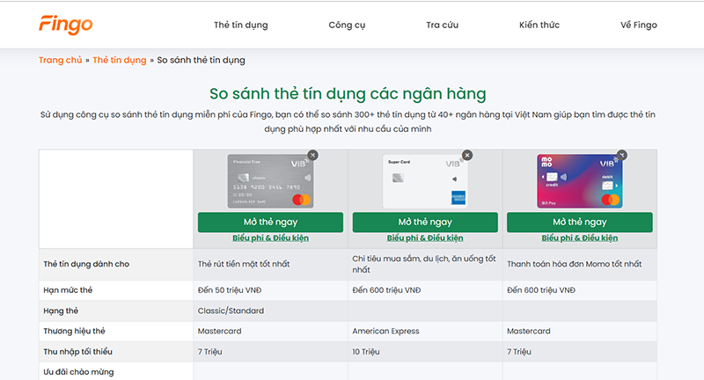Remove the VIB Financial Free card from comparison
704x380 pixels.
tap(313, 155)
